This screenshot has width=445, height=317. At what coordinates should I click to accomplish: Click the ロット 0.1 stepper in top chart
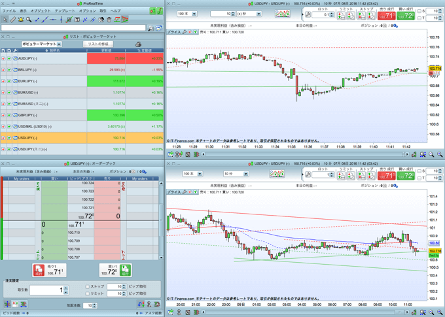click(332, 15)
